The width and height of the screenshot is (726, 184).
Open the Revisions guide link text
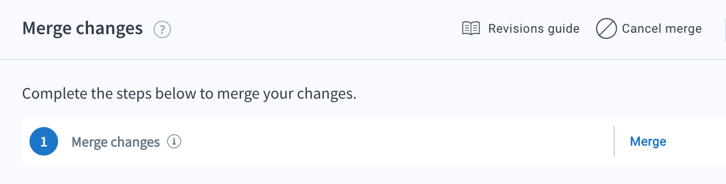tap(534, 29)
